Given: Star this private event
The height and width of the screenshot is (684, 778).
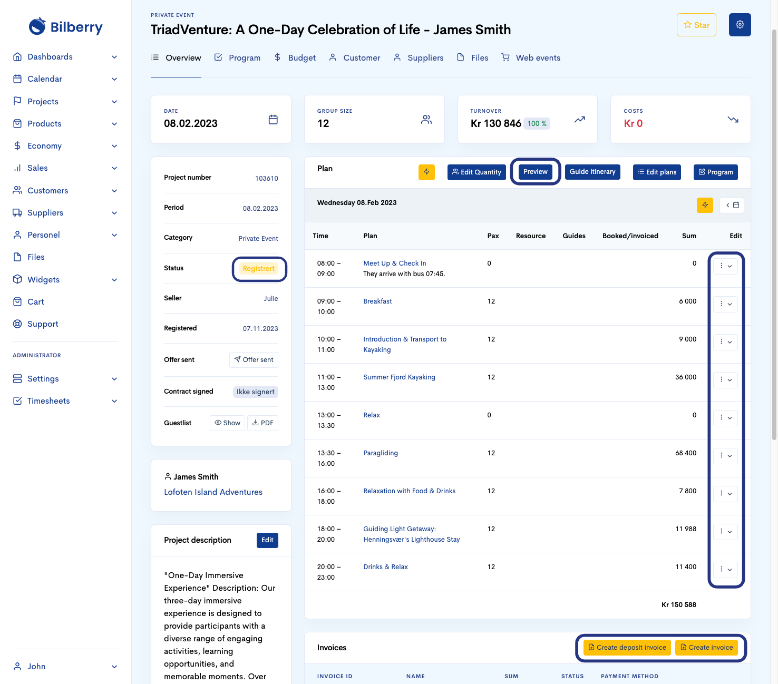Looking at the screenshot, I should pos(696,25).
